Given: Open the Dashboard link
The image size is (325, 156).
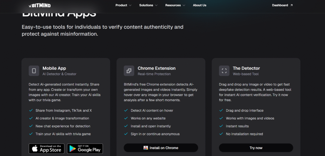Looking at the screenshot, I should tap(280, 5).
